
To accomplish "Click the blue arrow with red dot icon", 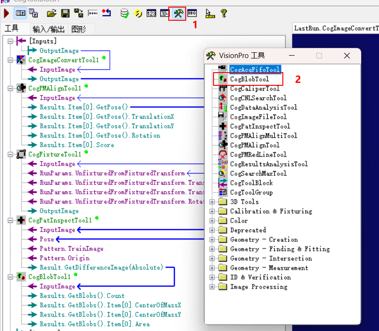I will (107, 13).
